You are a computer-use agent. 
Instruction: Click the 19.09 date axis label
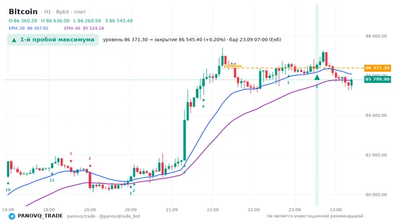tap(8, 210)
